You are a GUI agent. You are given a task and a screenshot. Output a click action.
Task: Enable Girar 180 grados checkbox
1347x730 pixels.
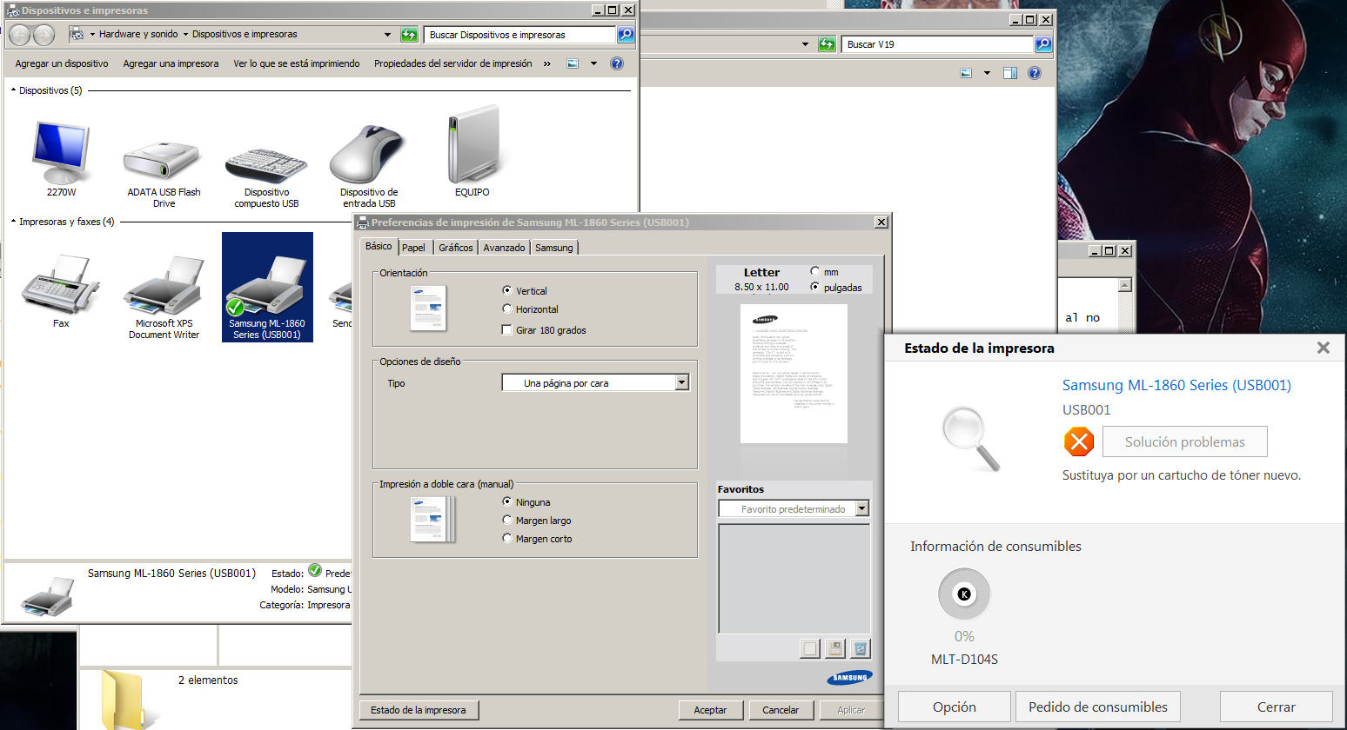tap(507, 329)
